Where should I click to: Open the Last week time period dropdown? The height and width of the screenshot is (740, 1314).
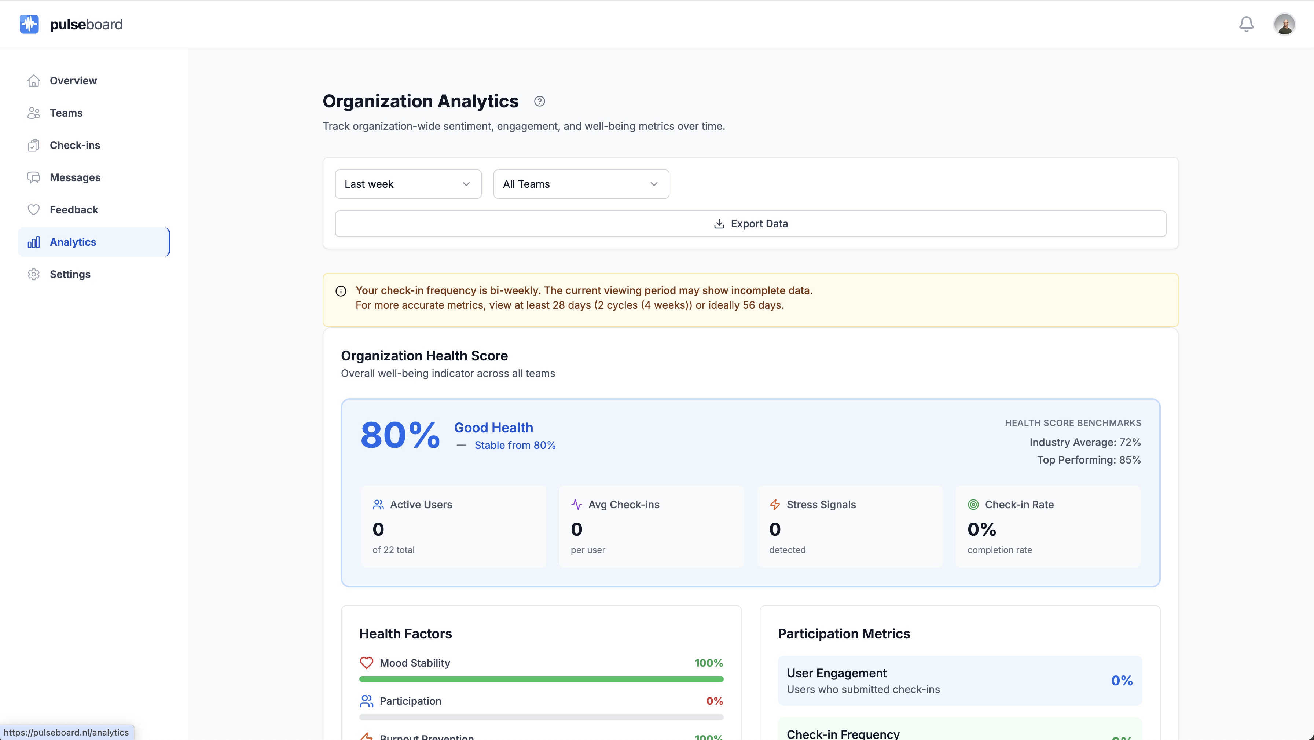[408, 184]
